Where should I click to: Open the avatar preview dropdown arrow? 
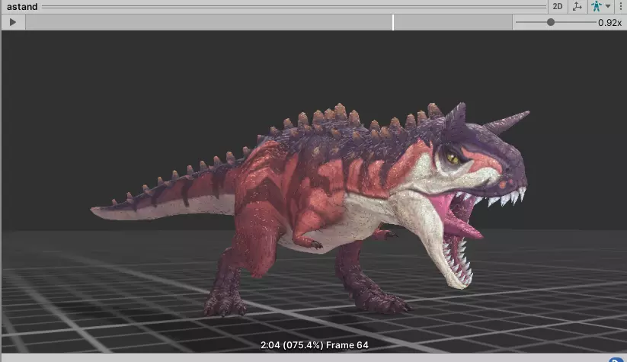pyautogui.click(x=608, y=6)
